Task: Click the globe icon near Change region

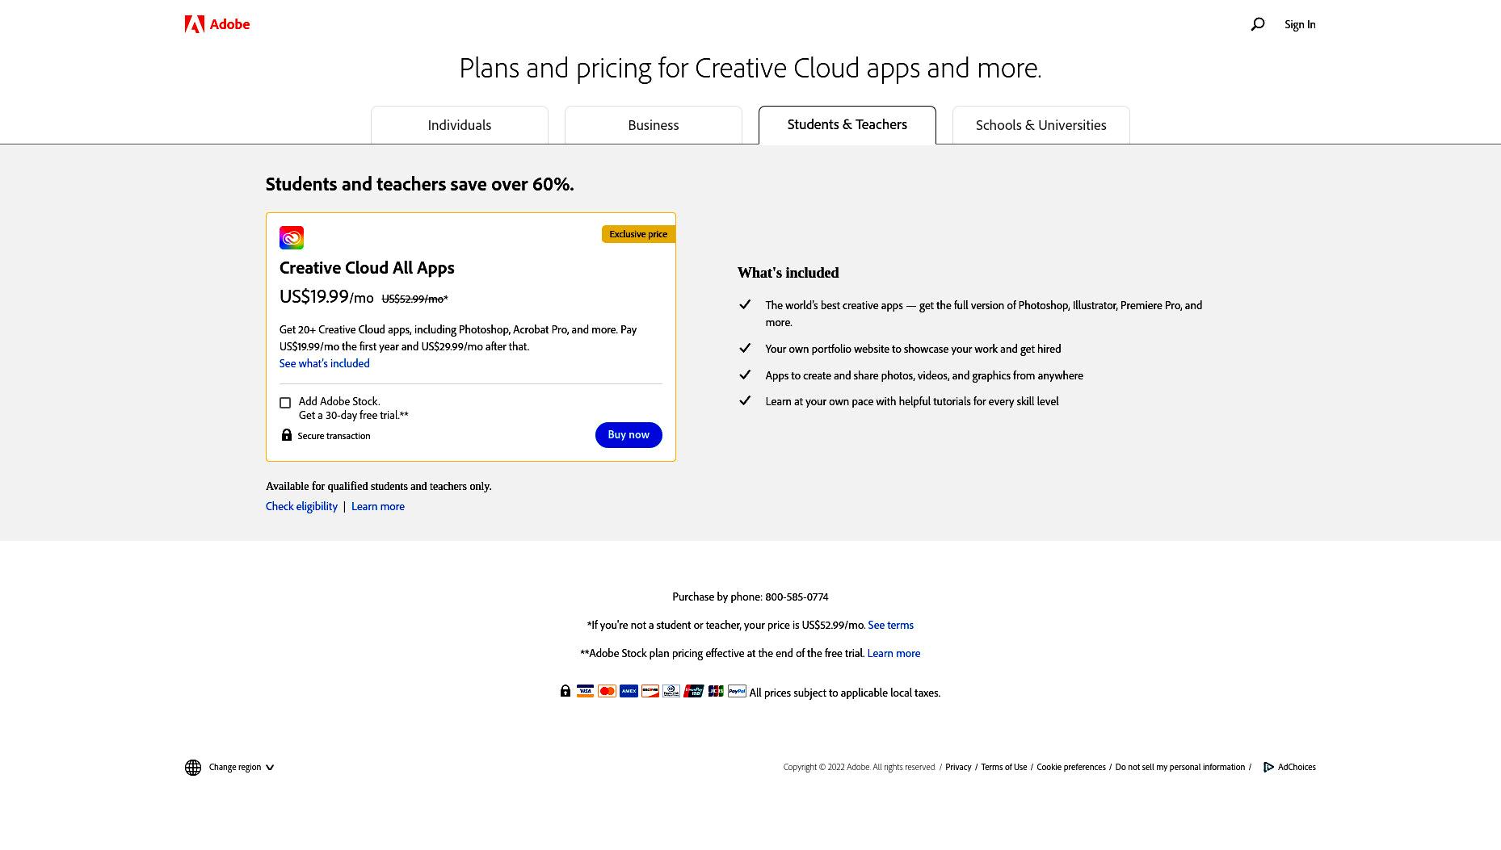Action: [x=193, y=768]
